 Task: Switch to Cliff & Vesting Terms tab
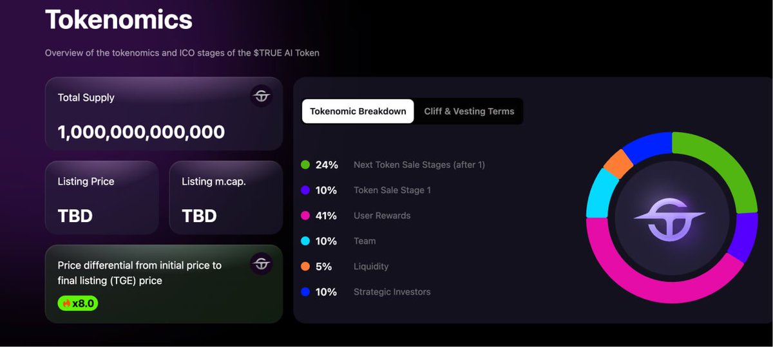pos(469,111)
